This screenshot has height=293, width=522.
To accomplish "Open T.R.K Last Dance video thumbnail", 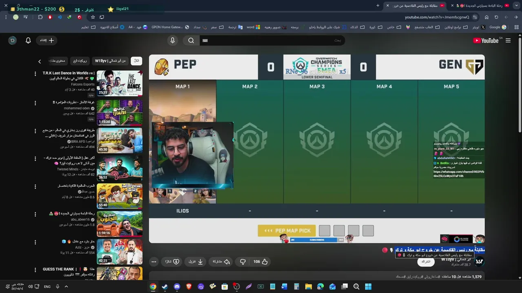I will [x=119, y=83].
